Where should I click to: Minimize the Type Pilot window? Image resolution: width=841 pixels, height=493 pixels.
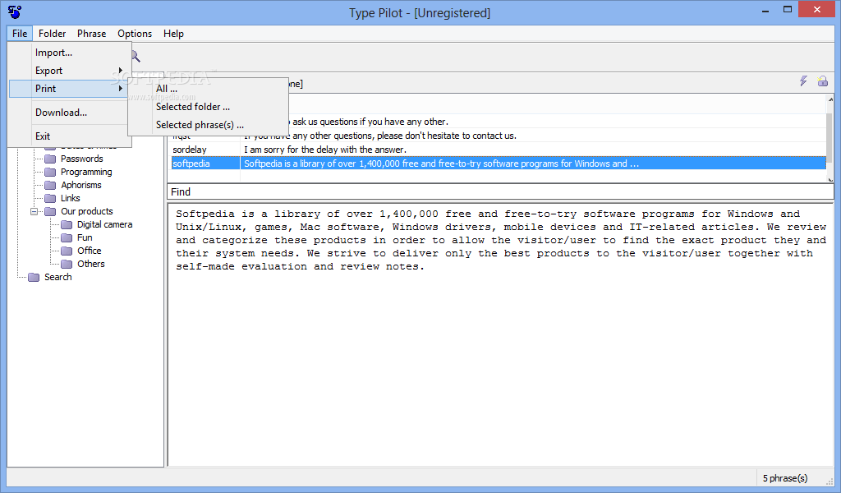(765, 10)
